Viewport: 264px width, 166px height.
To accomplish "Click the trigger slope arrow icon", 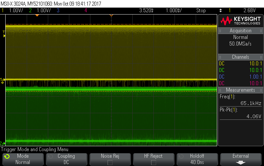I will pos(220,11).
